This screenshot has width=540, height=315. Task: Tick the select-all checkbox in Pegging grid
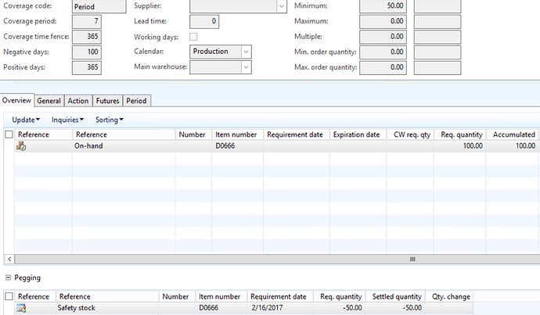(x=9, y=296)
